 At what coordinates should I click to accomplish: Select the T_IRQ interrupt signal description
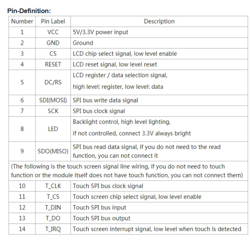(157, 229)
